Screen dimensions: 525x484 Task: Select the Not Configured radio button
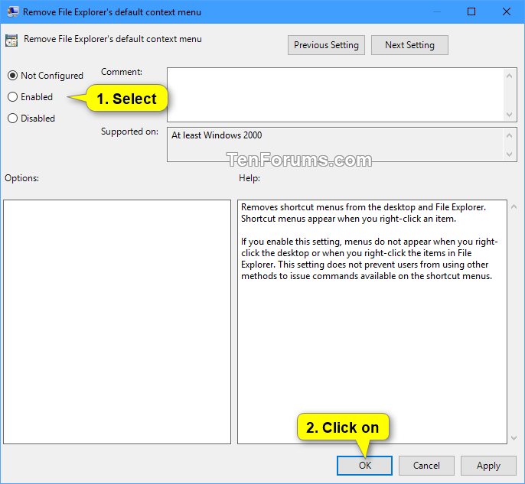[45, 76]
